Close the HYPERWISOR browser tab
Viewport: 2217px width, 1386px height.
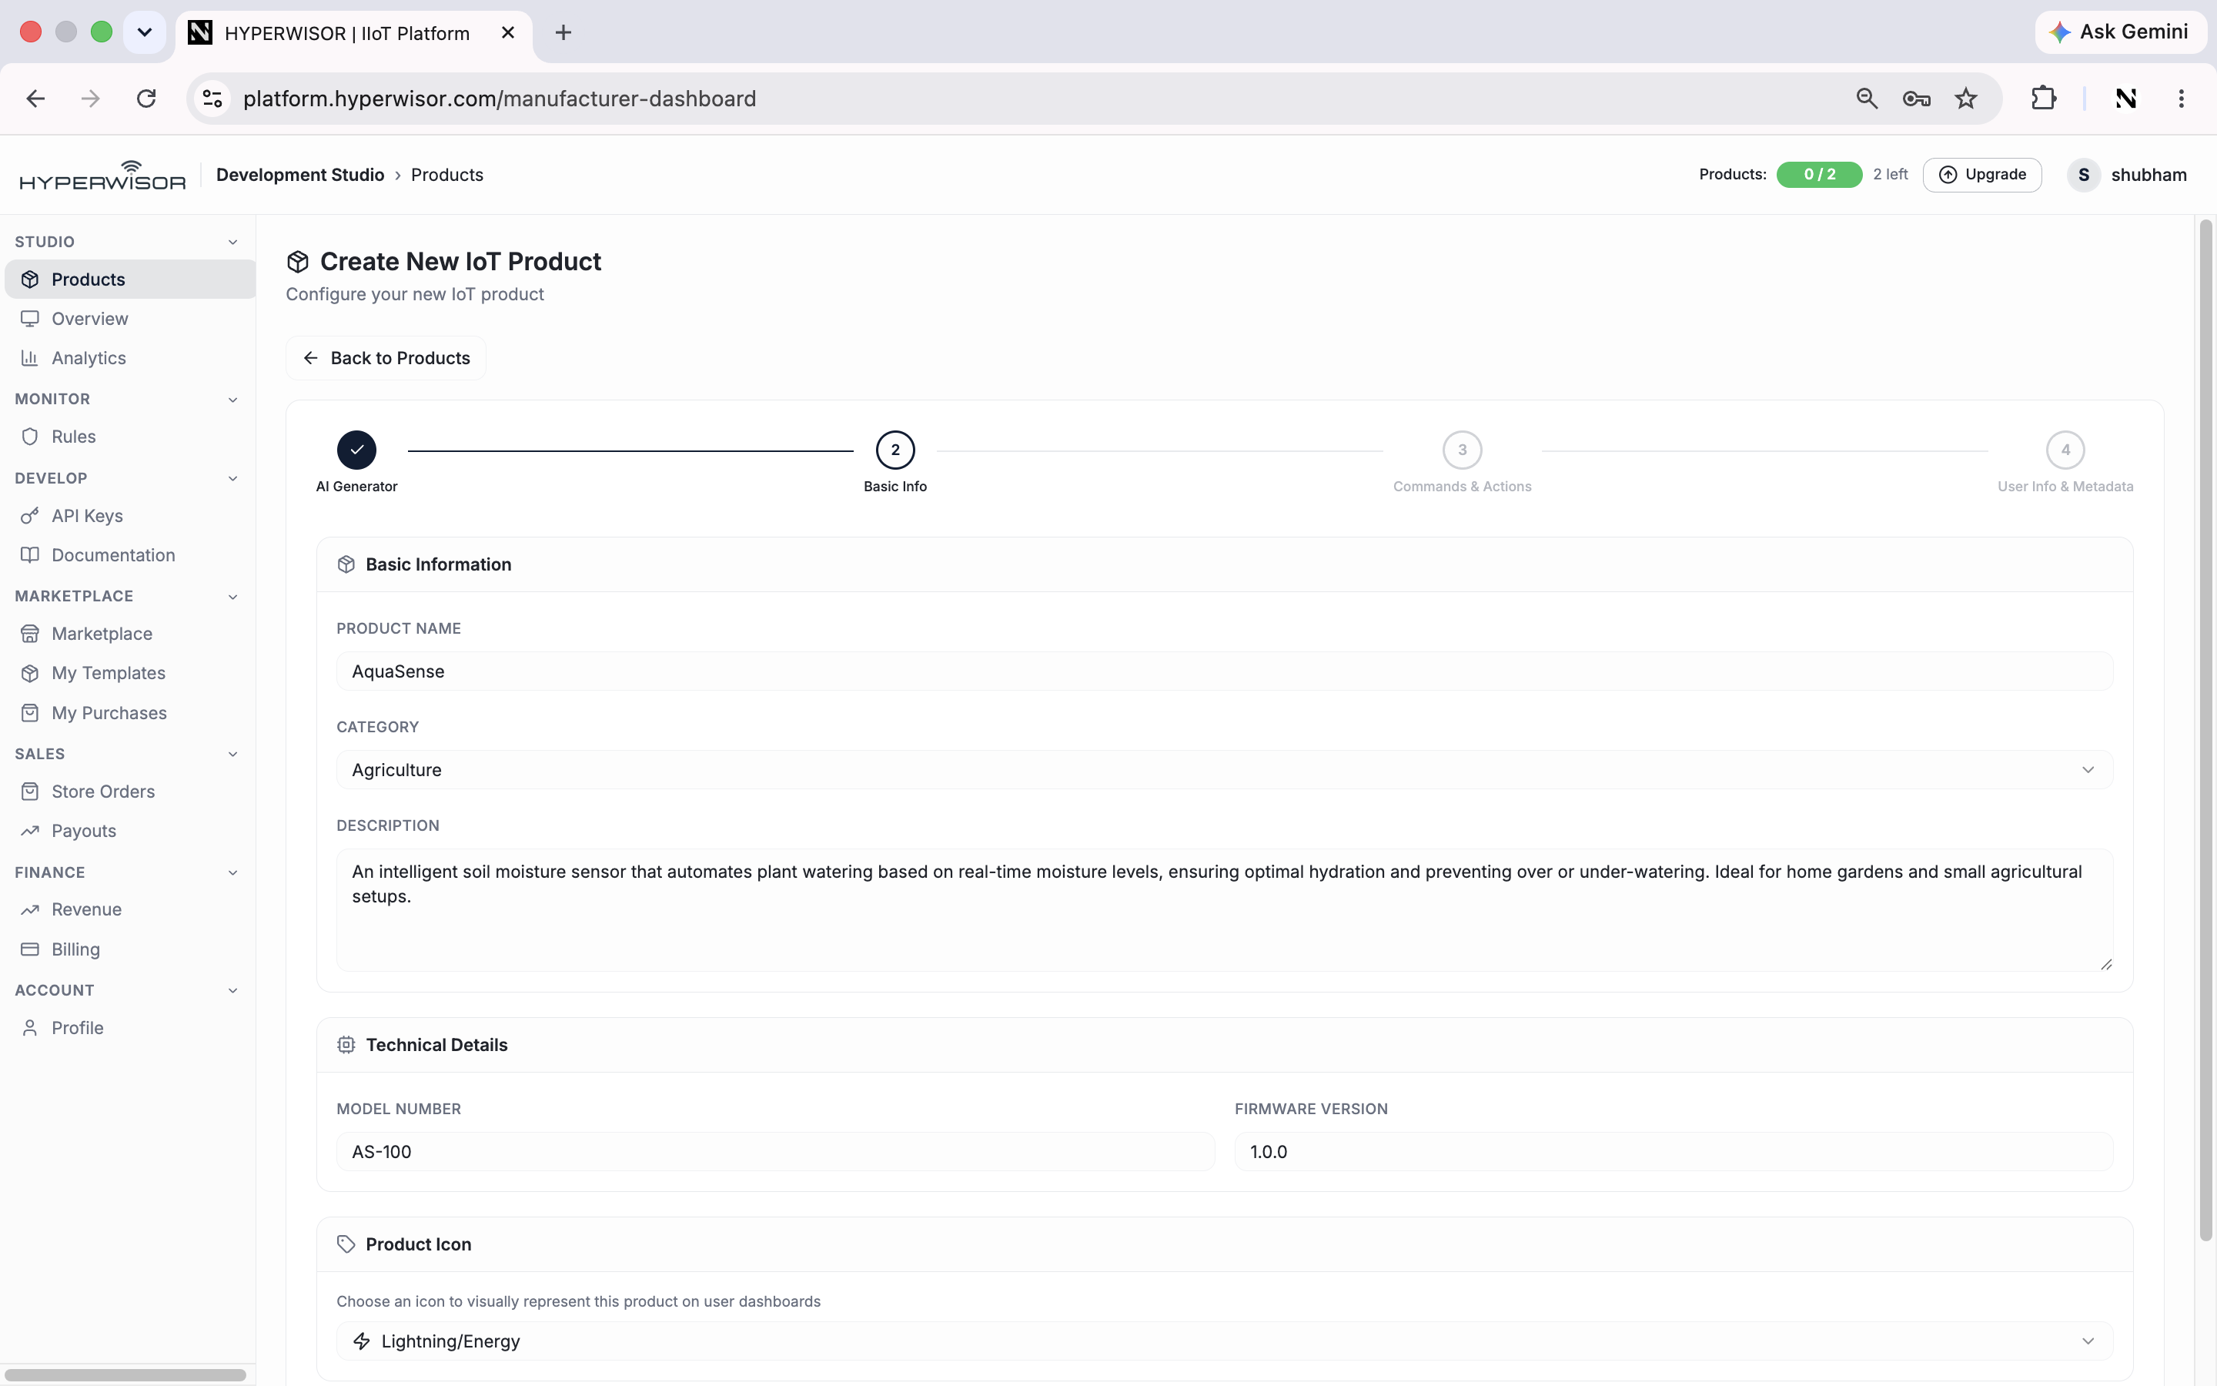(x=508, y=33)
